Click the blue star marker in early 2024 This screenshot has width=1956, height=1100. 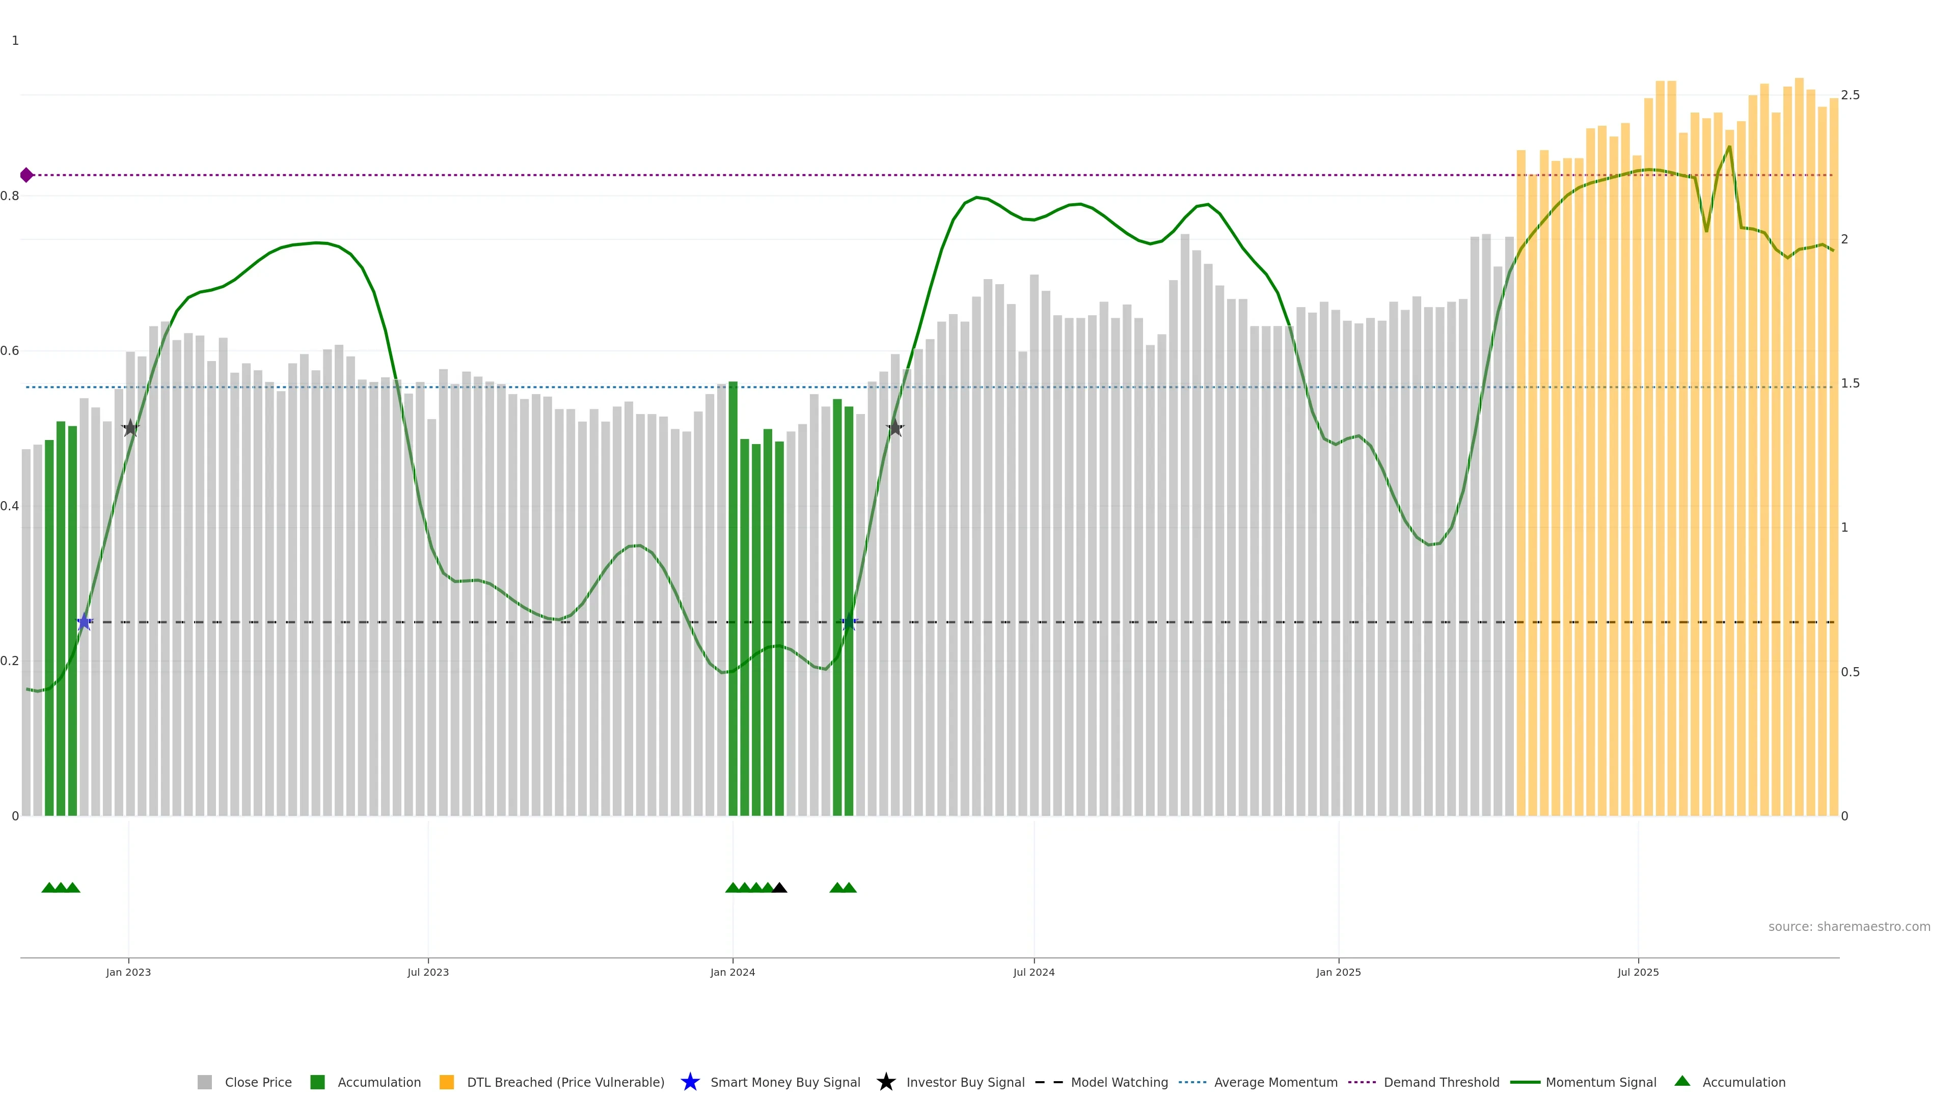click(849, 622)
